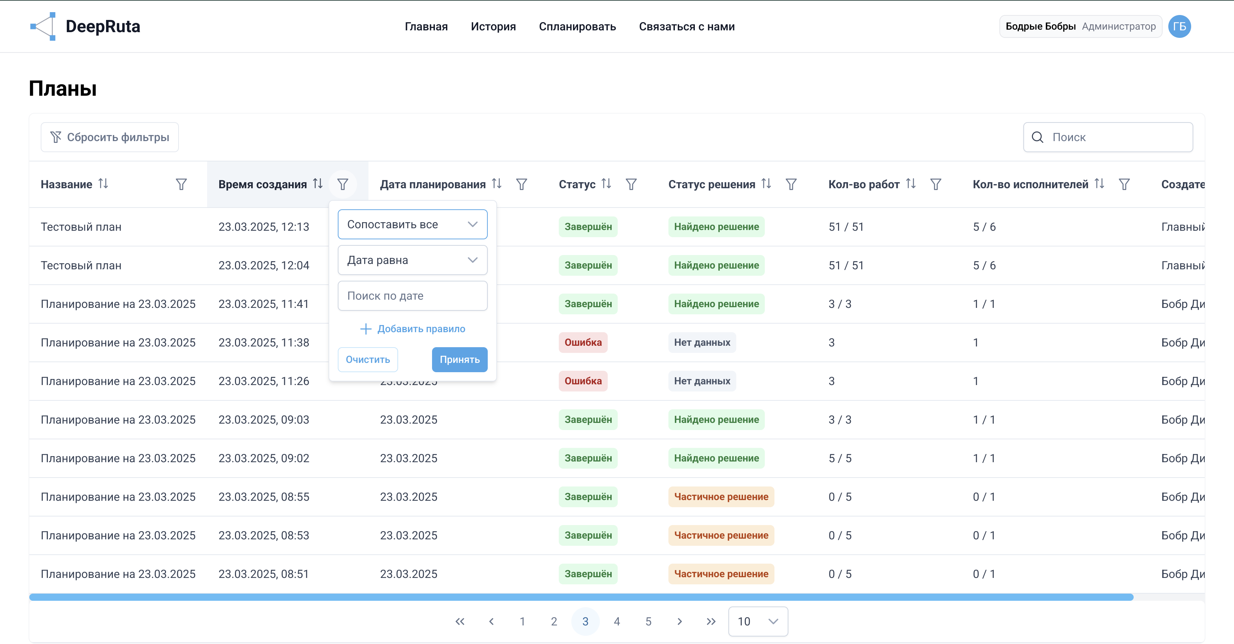The image size is (1234, 644).
Task: Open rows-per-page dropdown showing 10
Action: 758,621
